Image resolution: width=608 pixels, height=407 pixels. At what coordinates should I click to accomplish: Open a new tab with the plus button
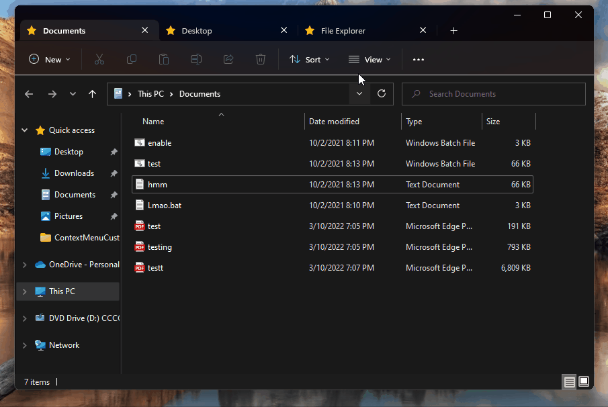pos(454,30)
